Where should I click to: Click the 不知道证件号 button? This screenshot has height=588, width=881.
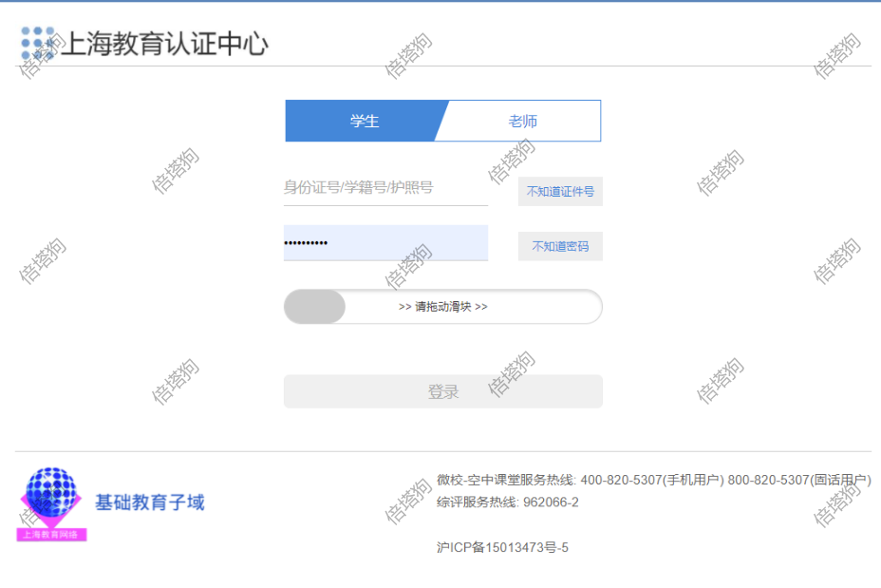tap(560, 191)
